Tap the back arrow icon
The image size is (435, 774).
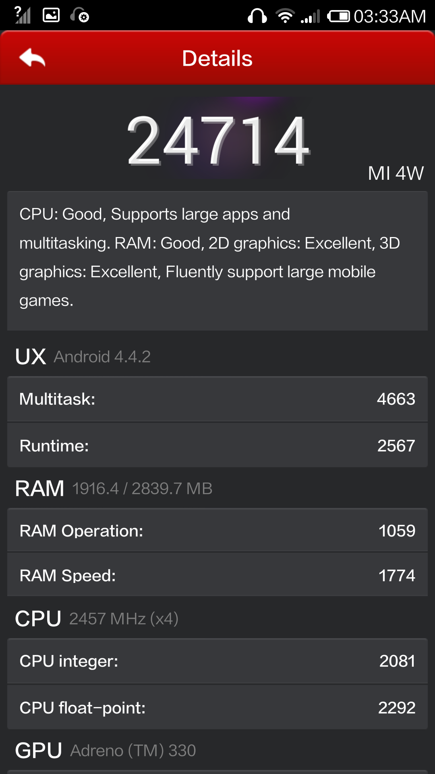(32, 58)
